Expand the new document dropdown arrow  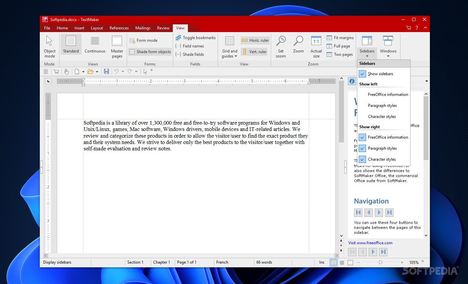click(83, 72)
